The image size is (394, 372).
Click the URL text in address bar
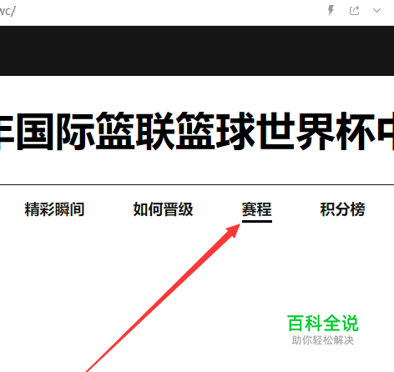8,11
